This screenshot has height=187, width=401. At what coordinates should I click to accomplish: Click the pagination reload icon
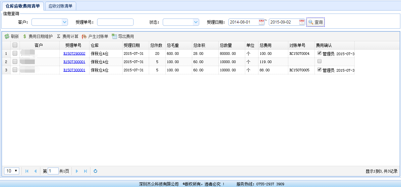[x=95, y=171]
